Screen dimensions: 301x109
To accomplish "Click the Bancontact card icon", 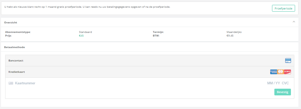I will [288, 61].
